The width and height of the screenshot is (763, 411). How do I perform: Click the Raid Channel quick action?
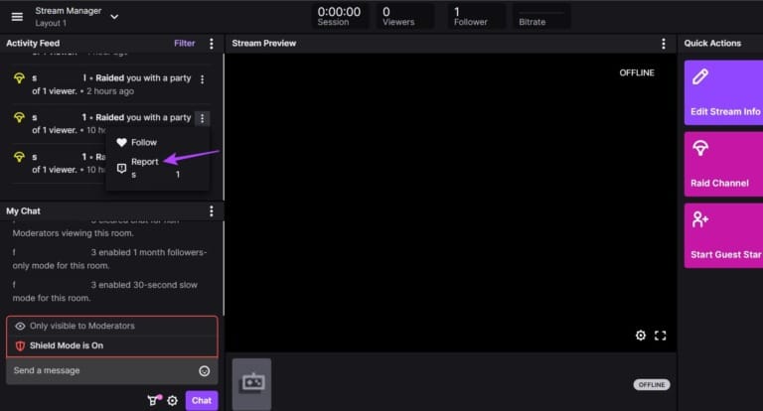pos(723,164)
